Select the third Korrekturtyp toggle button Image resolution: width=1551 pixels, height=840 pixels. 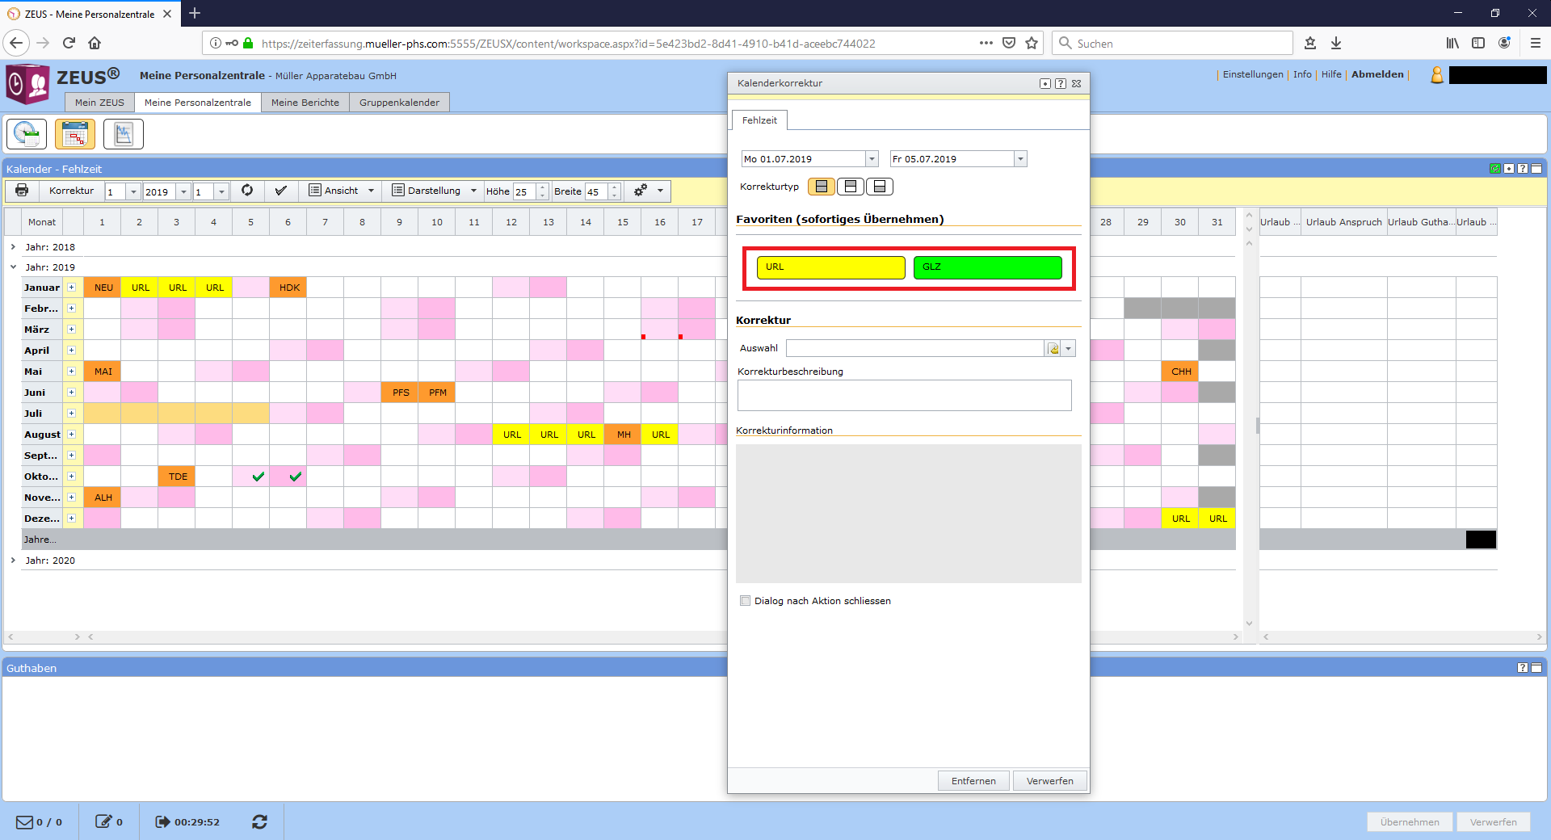(x=880, y=187)
